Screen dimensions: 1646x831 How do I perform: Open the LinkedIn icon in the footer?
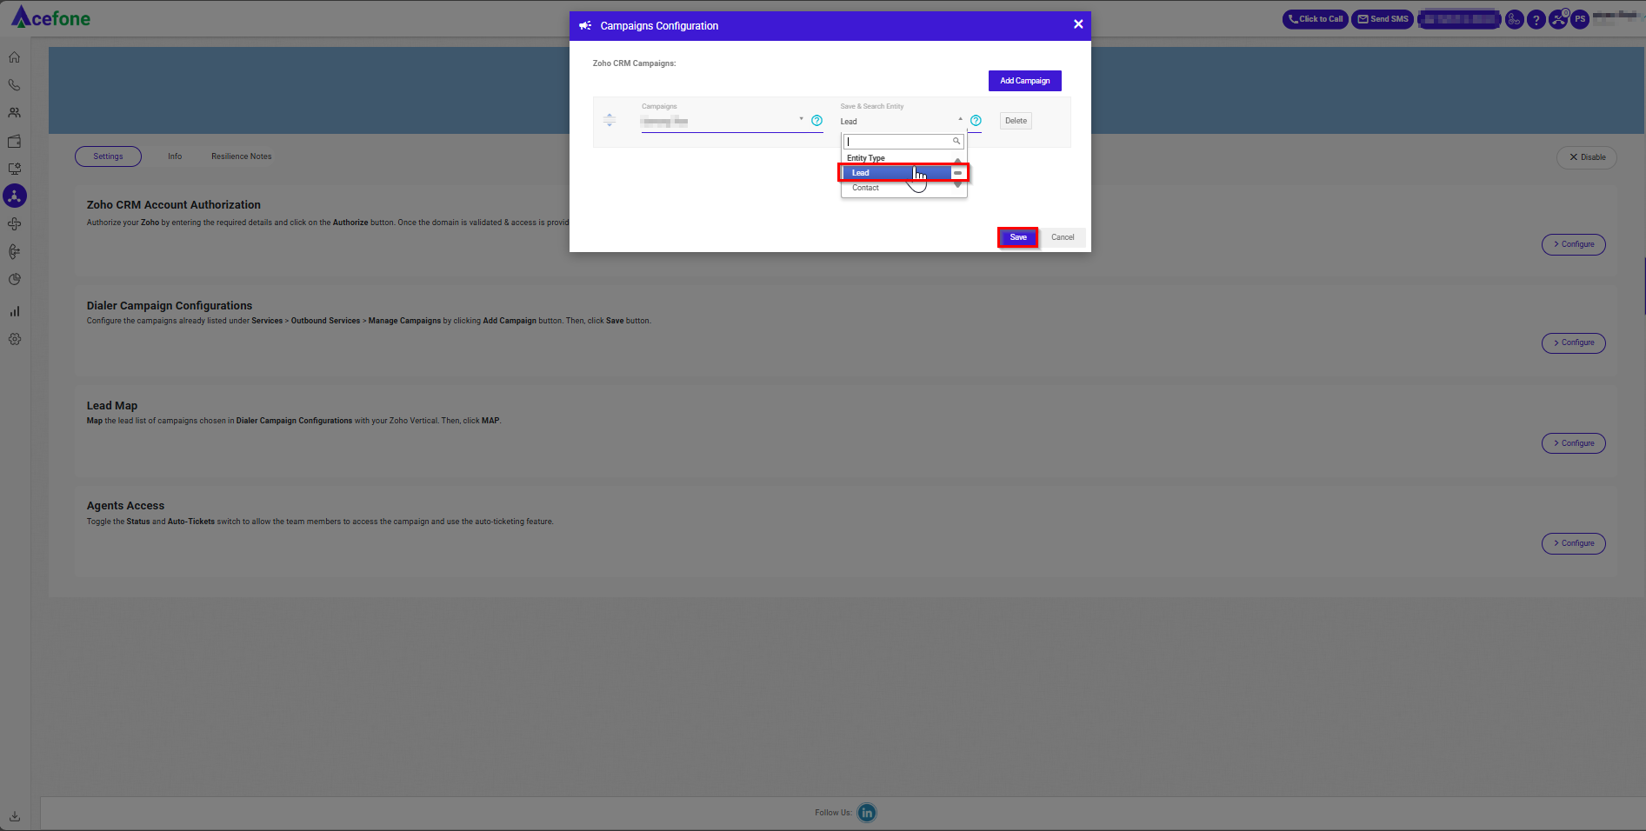tap(867, 813)
